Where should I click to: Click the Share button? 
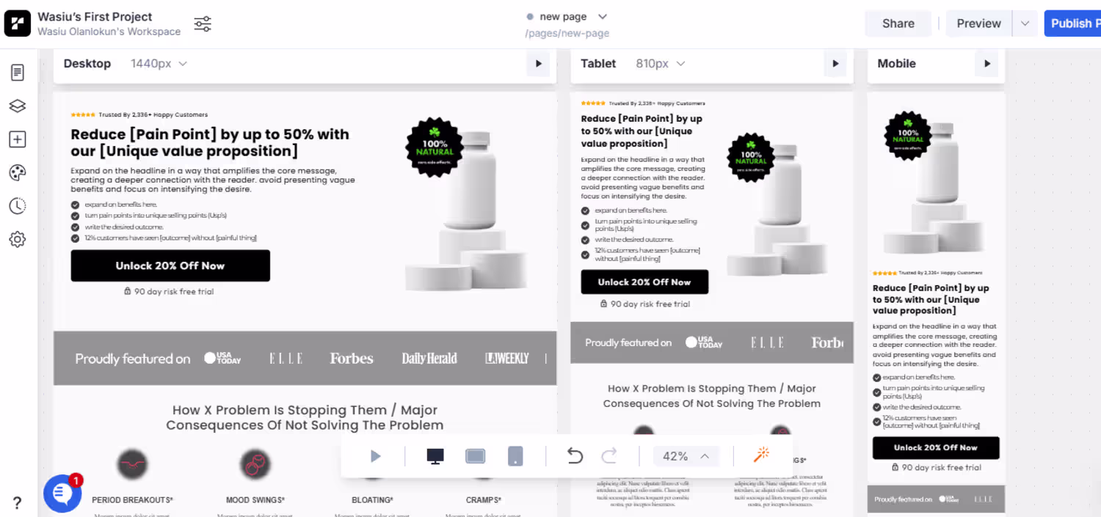(x=898, y=23)
